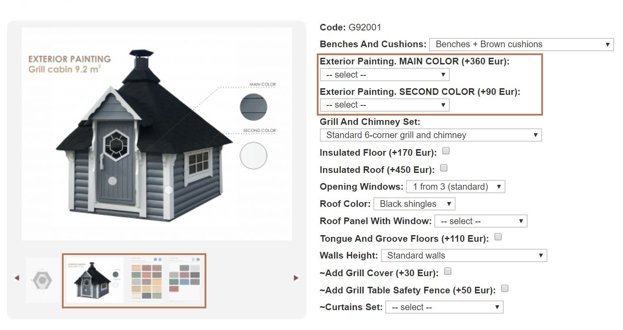
Task: Open the Exterior Painting SECOND COLOR dropdown
Action: [x=384, y=105]
